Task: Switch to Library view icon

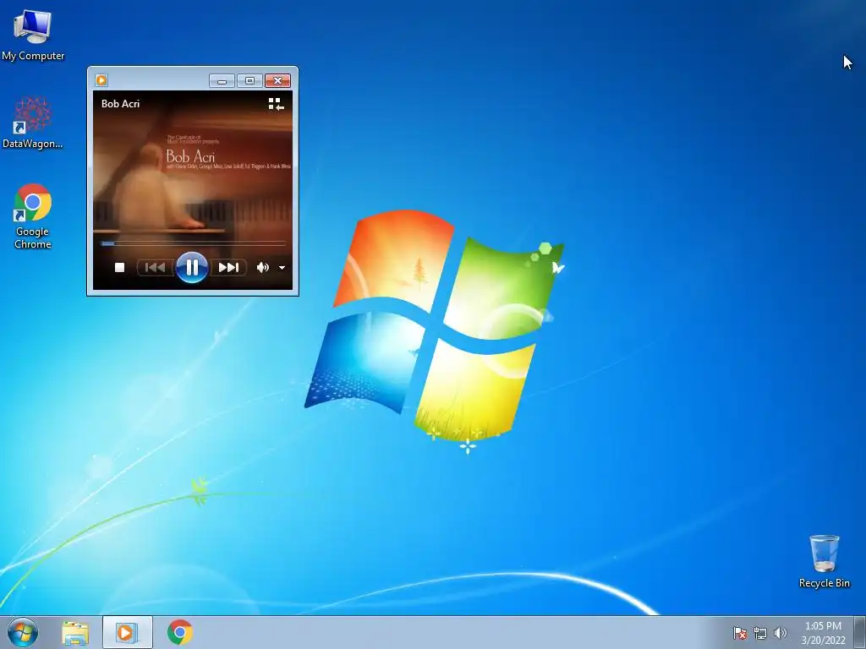Action: (277, 104)
